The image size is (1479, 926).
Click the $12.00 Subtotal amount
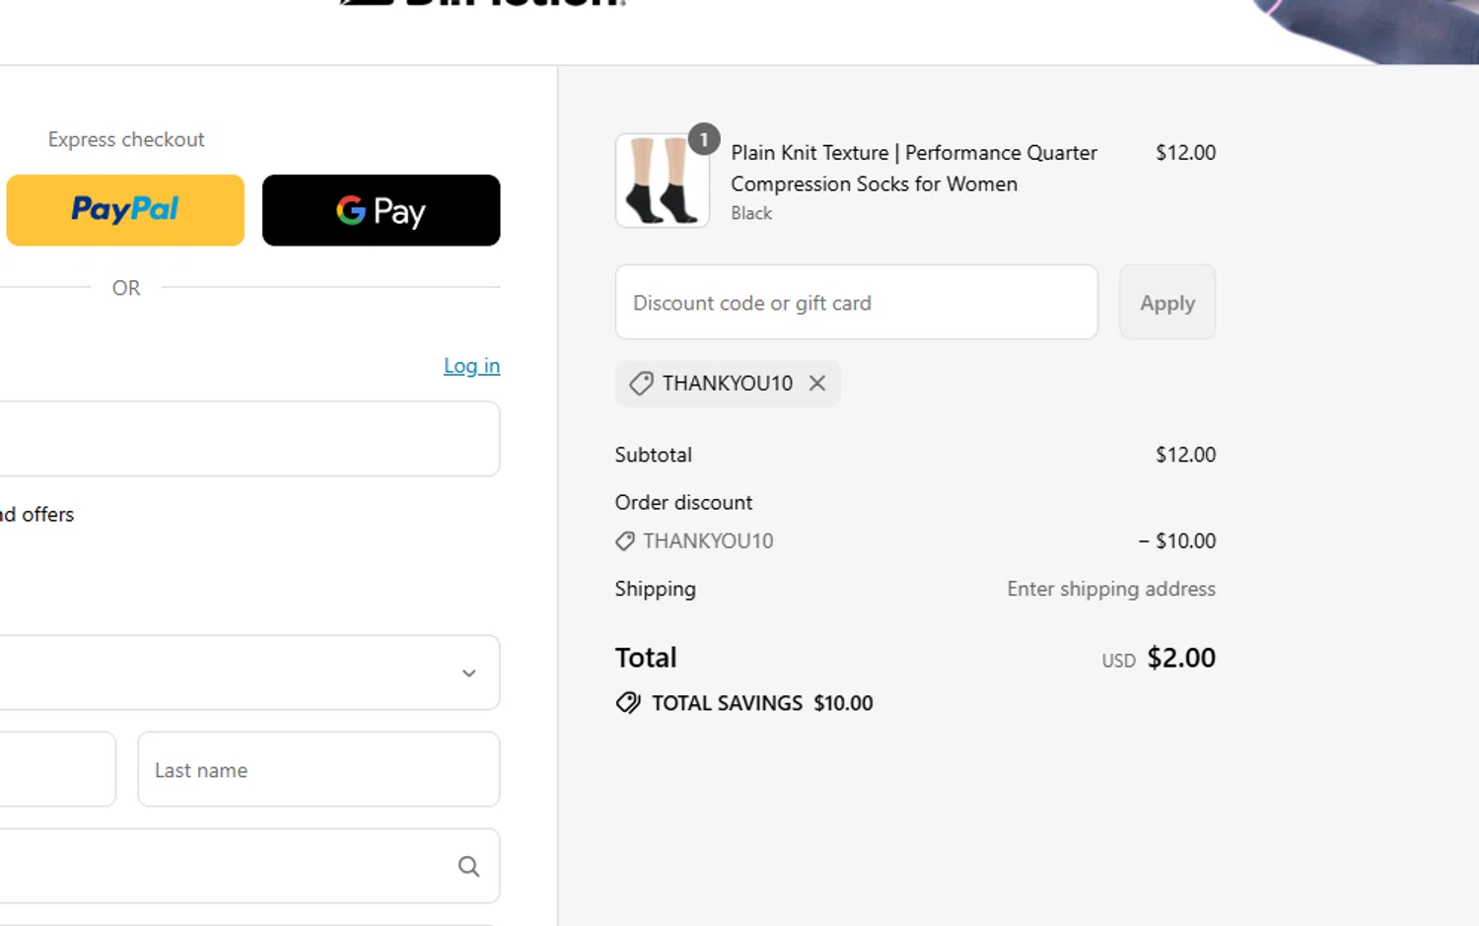1185,455
